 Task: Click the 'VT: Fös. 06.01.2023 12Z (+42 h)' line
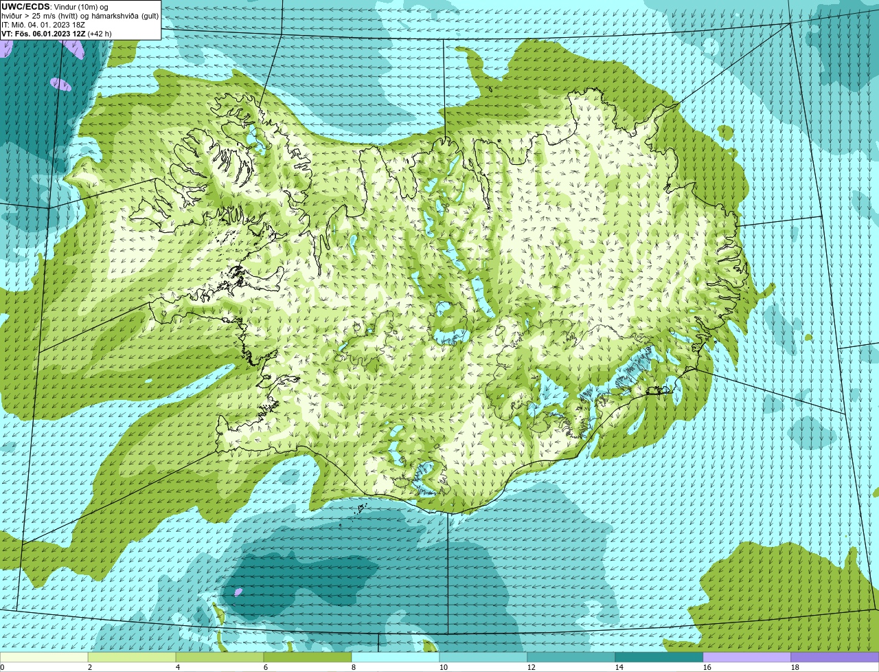click(56, 34)
